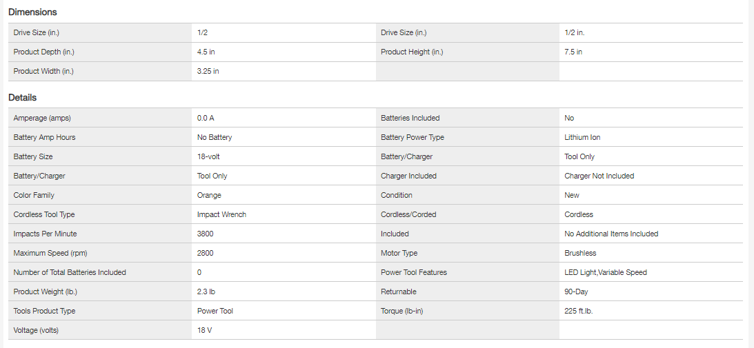Click the 18-volt Battery Size value
754x348 pixels.
click(x=208, y=156)
